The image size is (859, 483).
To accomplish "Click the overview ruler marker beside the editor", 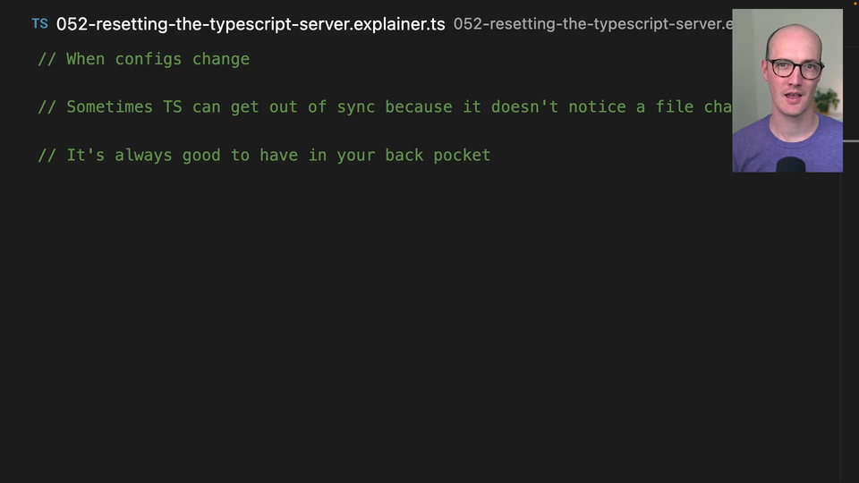I will pyautogui.click(x=849, y=141).
